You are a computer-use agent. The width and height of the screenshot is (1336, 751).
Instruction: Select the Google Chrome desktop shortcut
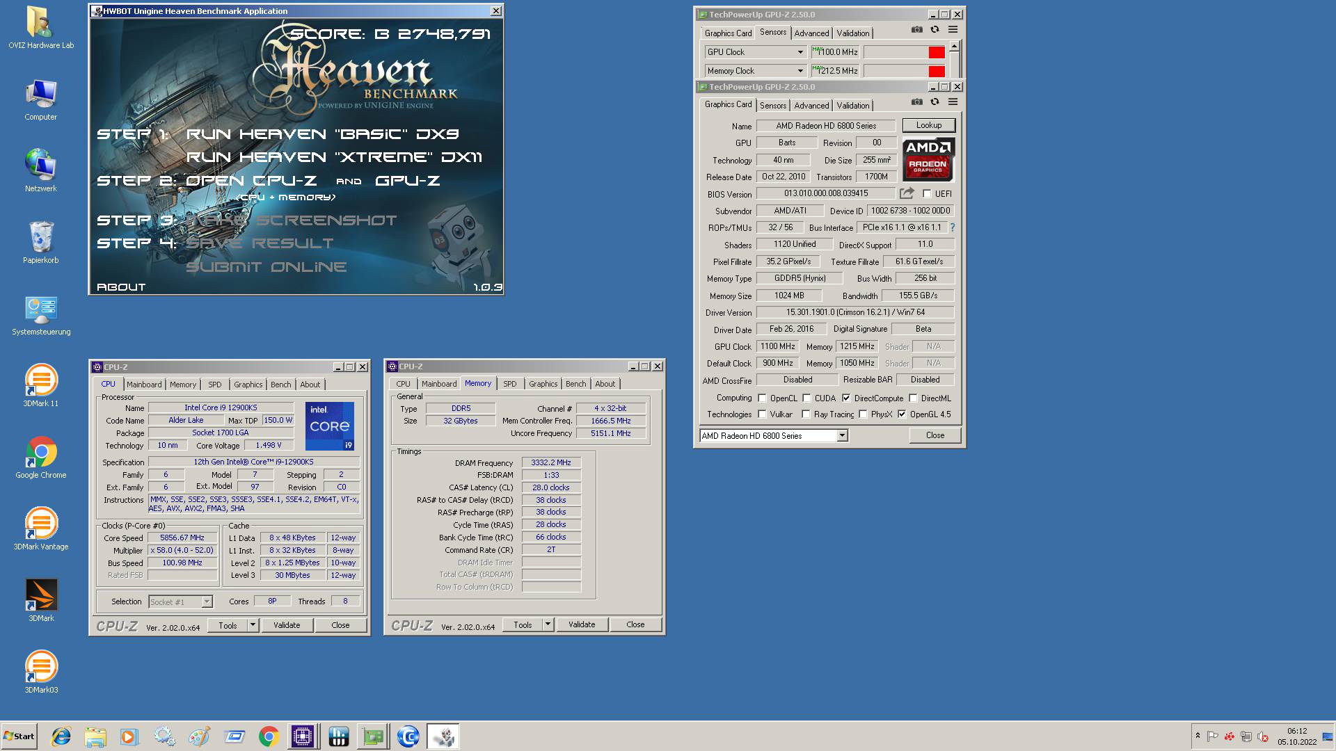(40, 458)
